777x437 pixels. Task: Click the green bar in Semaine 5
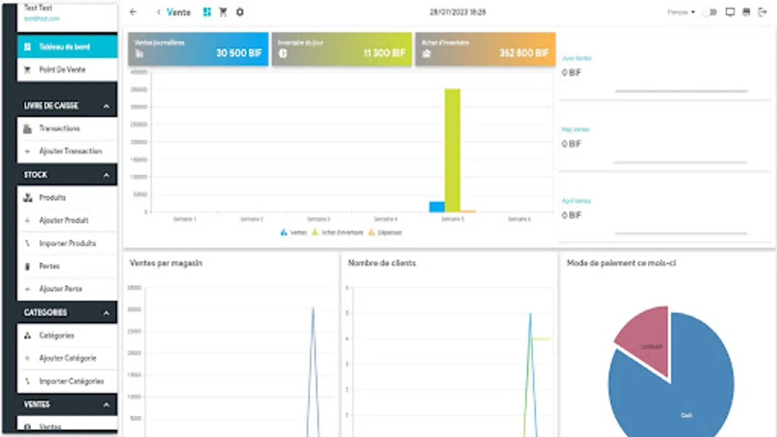tap(453, 151)
